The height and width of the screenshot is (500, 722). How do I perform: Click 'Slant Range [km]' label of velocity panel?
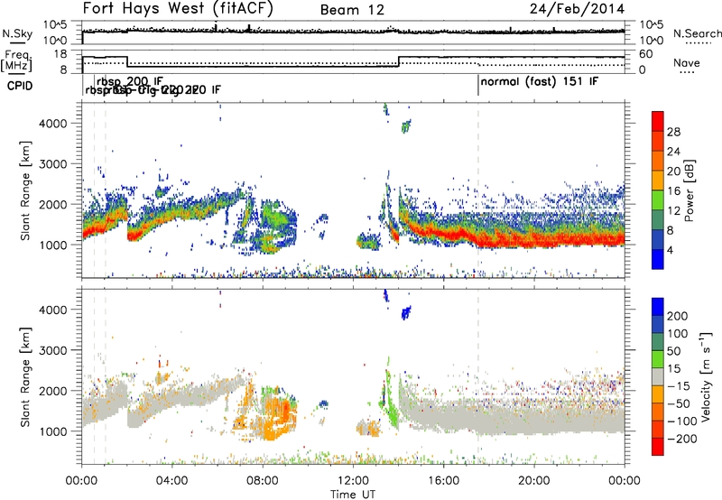(25, 376)
